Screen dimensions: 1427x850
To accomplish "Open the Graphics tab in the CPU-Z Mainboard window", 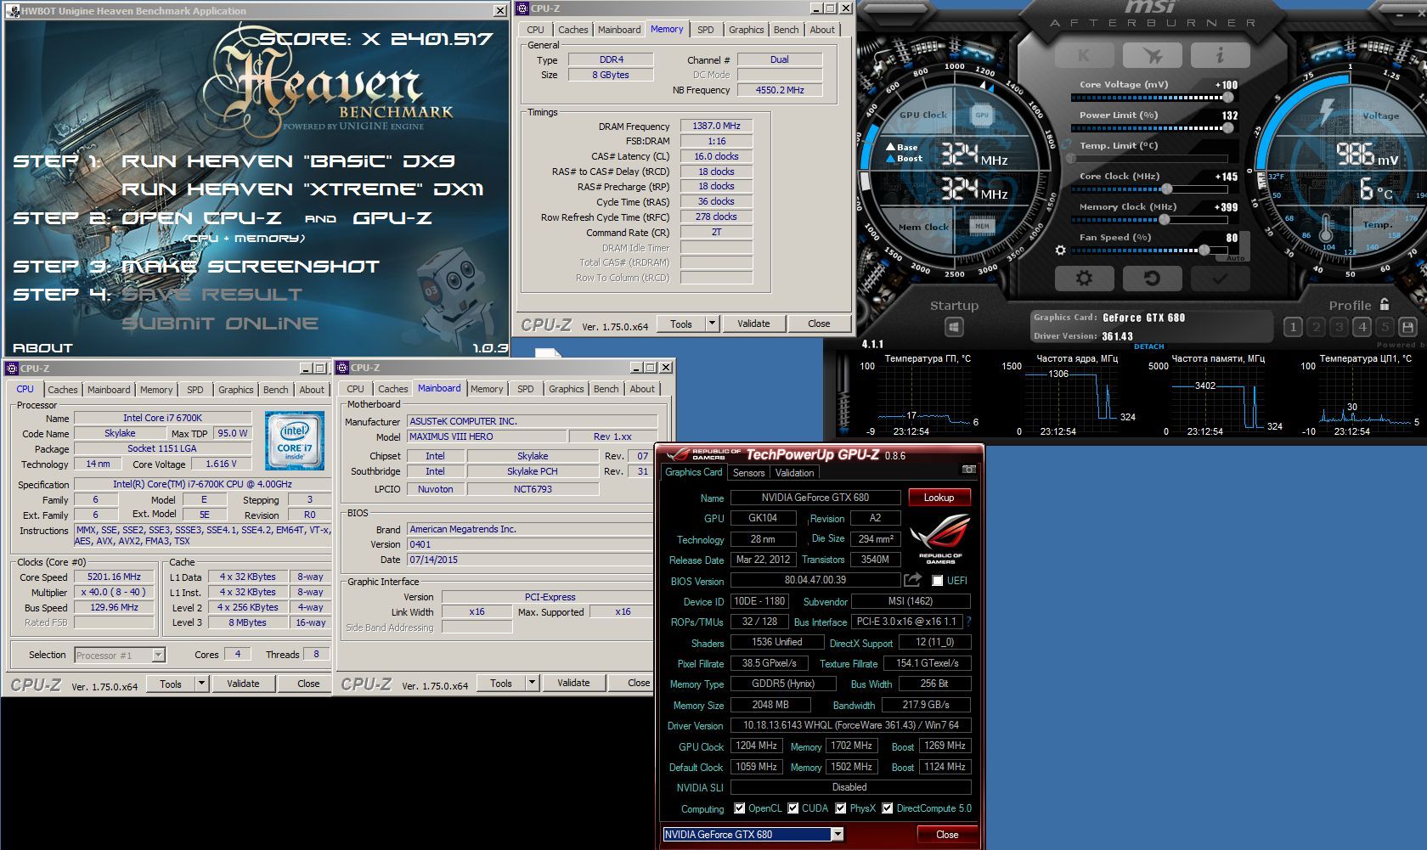I will pos(566,389).
